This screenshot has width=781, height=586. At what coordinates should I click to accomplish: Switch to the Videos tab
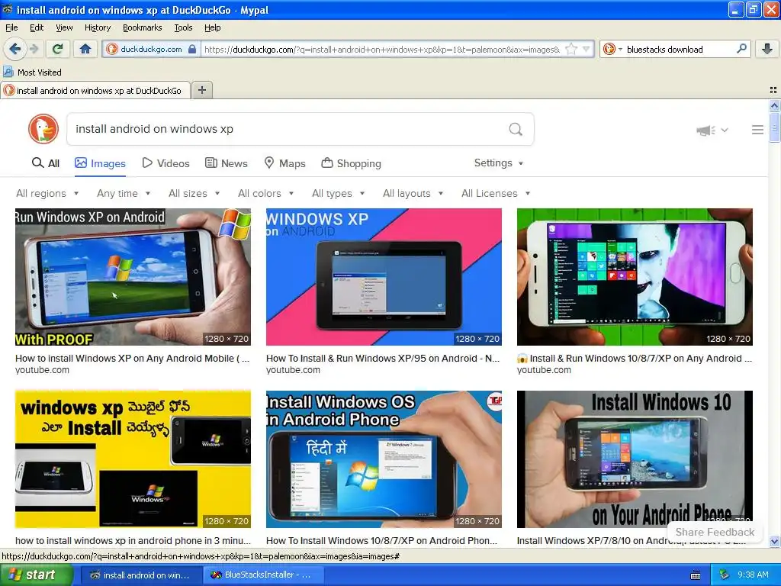coord(166,163)
